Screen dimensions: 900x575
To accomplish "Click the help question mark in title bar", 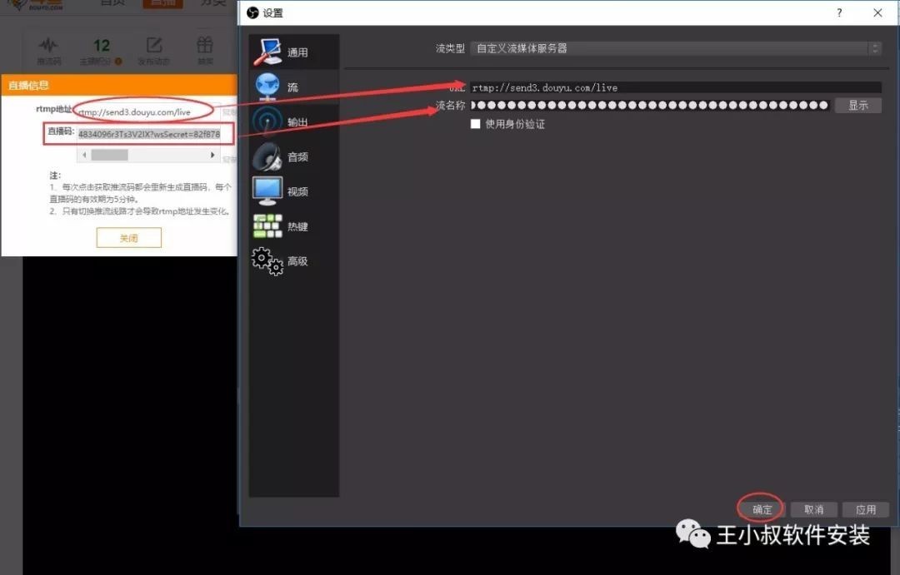I will [839, 12].
